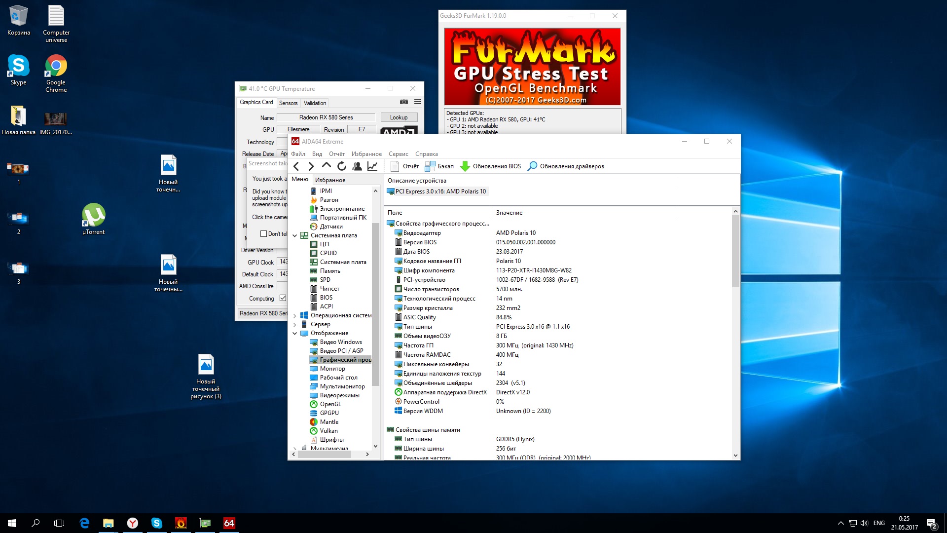Switch to AIDA64 on taskbar
Image resolution: width=947 pixels, height=533 pixels.
click(x=229, y=523)
